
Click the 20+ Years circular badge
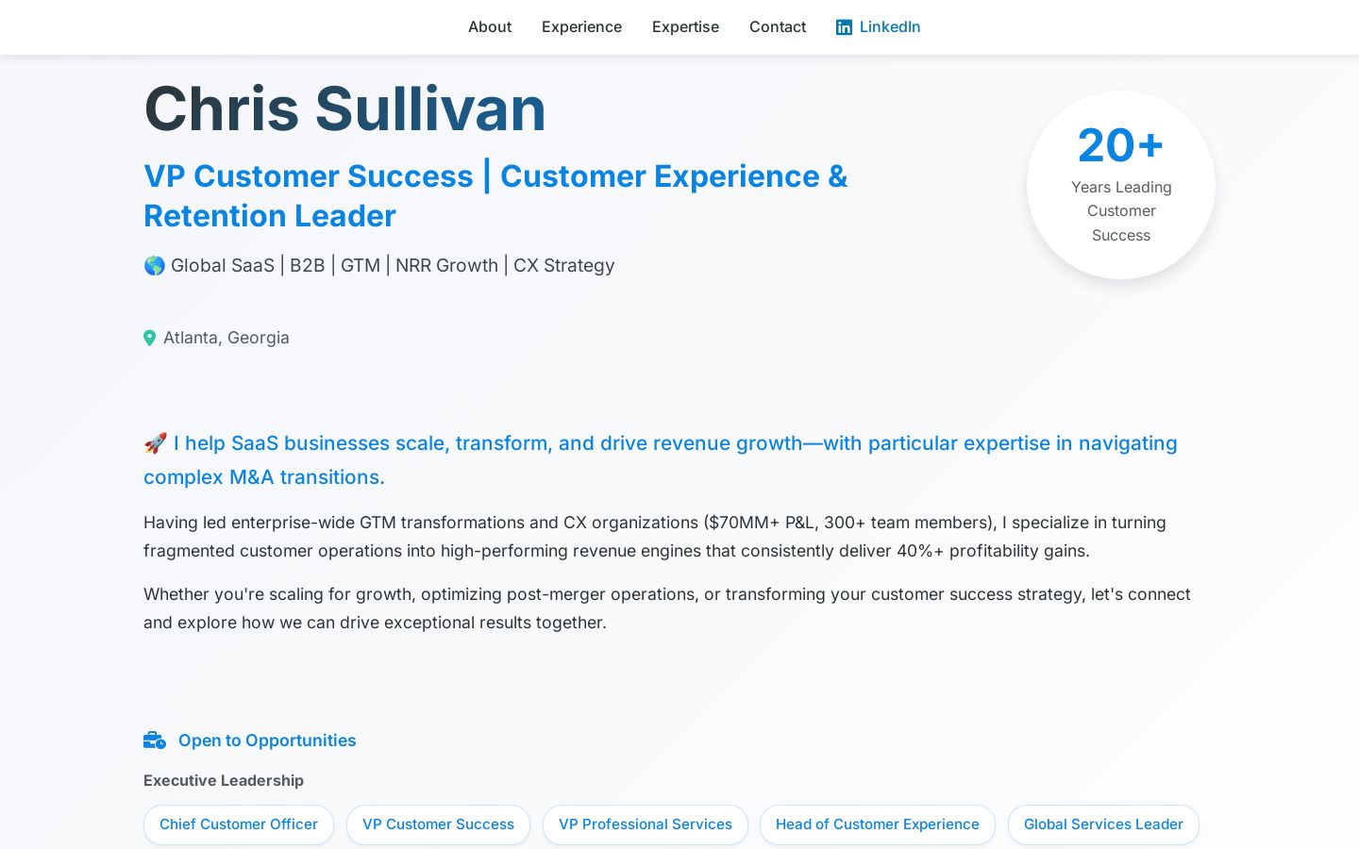click(1121, 185)
